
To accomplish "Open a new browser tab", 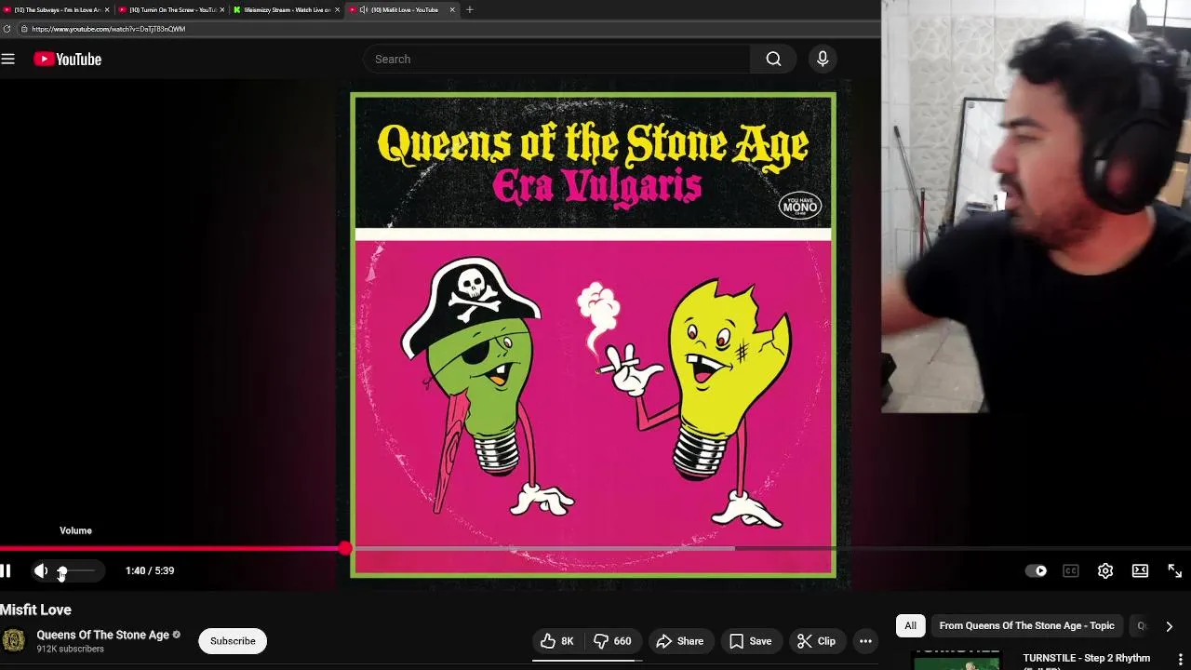I will [469, 9].
